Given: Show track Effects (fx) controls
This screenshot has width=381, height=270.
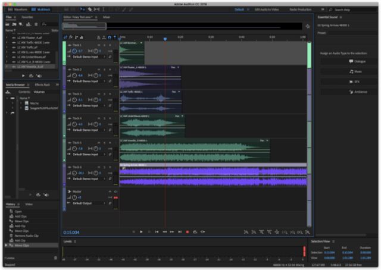Looking at the screenshot, I should pos(71,37).
